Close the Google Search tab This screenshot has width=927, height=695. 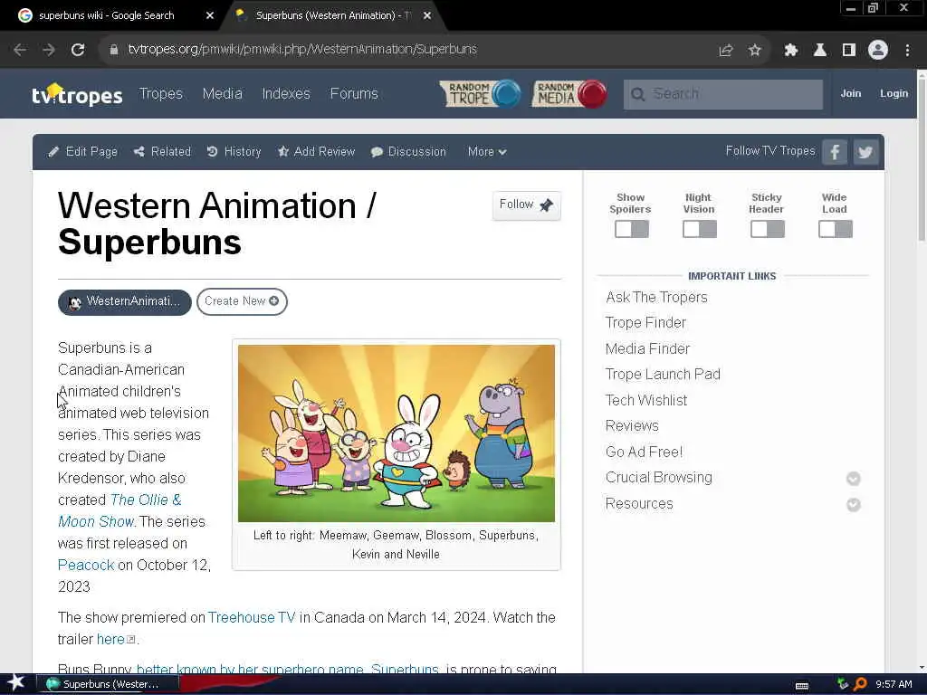click(209, 15)
